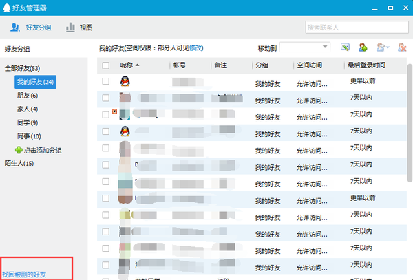Click the add friend icon
This screenshot has height=280, width=413.
[363, 47]
